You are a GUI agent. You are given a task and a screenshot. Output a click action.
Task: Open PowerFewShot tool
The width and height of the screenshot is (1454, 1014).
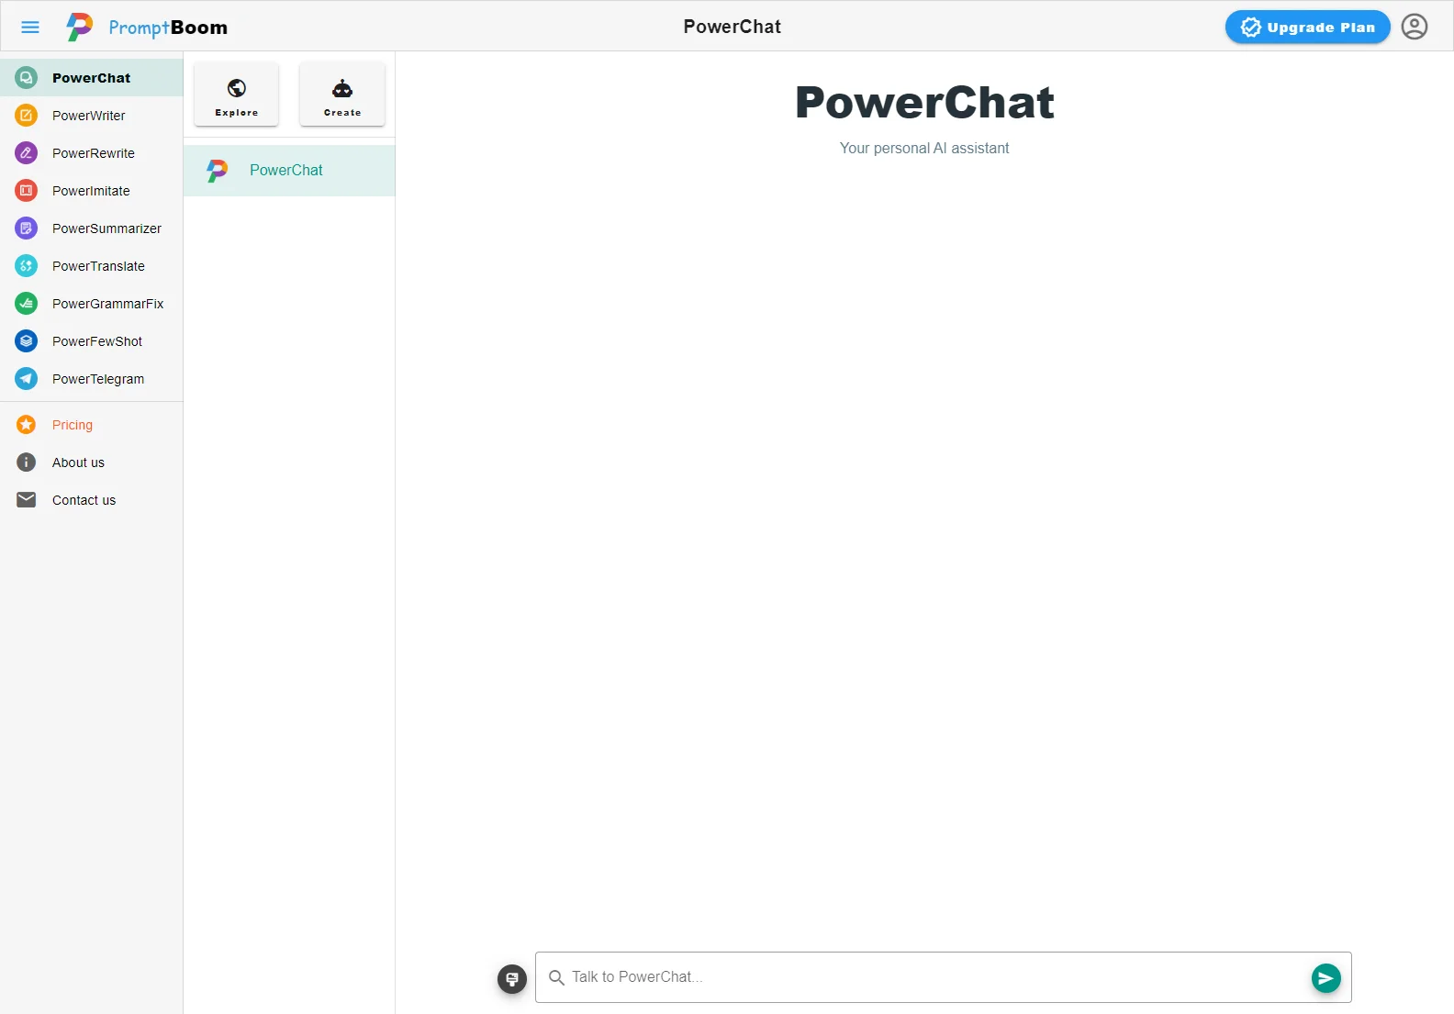click(92, 341)
